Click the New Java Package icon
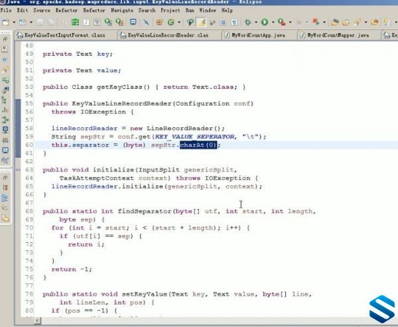This screenshot has height=327, width=398. tap(159, 23)
